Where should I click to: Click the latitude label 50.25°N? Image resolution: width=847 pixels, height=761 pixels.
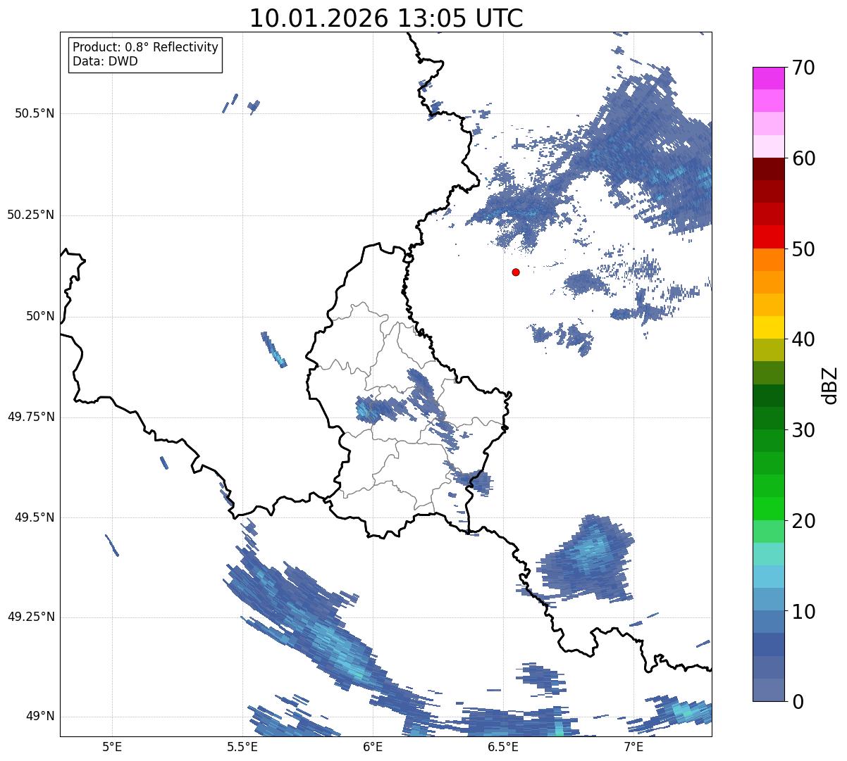(31, 215)
